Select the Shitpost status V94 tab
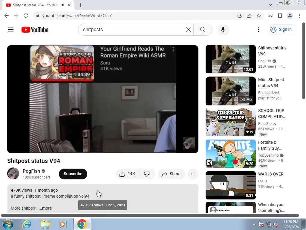Screen dimensions: 306x230 tap(35, 5)
